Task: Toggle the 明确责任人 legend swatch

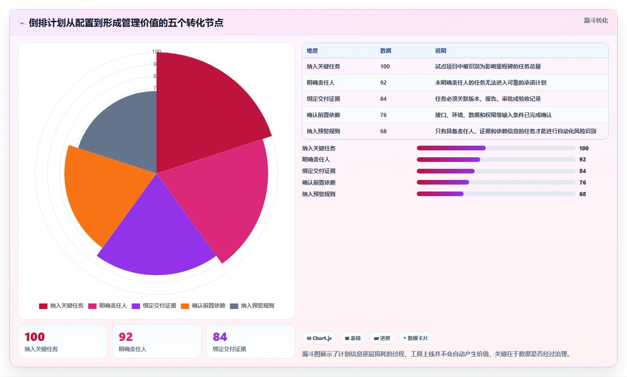Action: [92, 306]
